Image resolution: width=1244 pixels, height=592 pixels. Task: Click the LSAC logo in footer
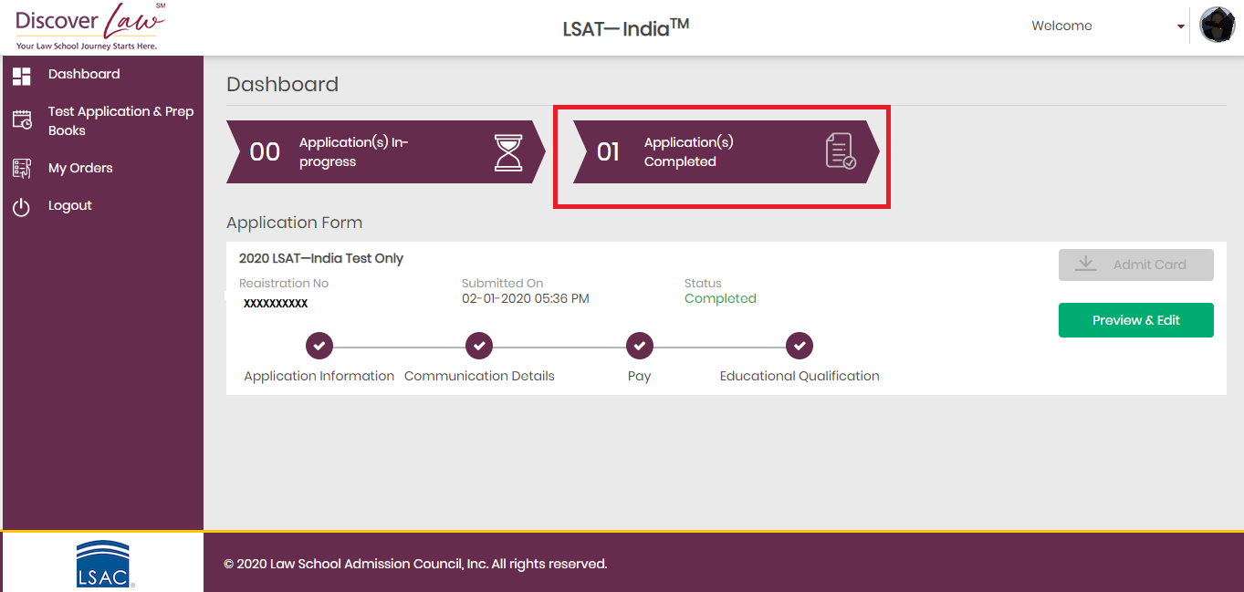click(x=103, y=563)
